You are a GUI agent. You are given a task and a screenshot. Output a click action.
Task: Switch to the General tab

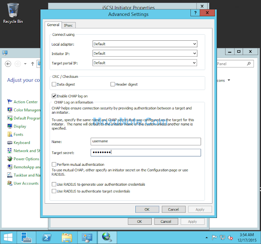tap(53, 25)
